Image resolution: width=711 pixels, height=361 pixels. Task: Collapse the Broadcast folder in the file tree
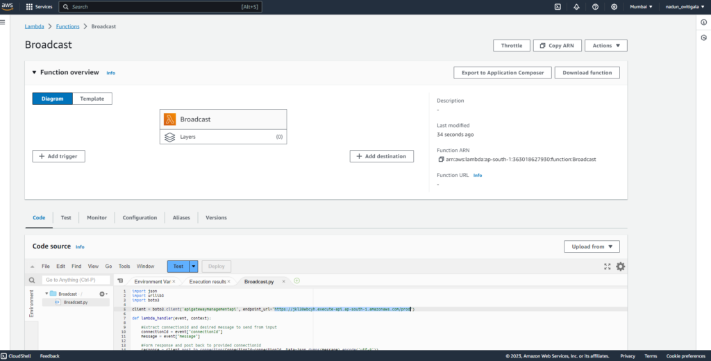[47, 294]
